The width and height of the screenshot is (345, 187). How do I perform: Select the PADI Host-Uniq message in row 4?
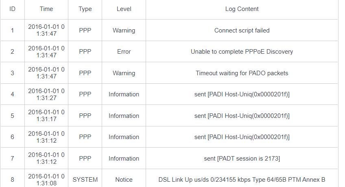pyautogui.click(x=242, y=94)
